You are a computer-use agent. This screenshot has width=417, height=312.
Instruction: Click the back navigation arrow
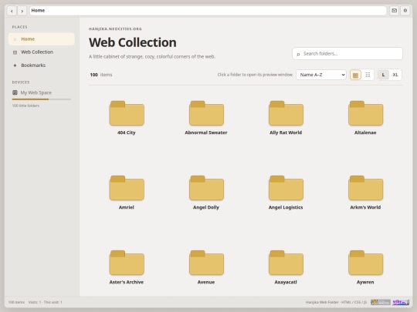click(12, 11)
